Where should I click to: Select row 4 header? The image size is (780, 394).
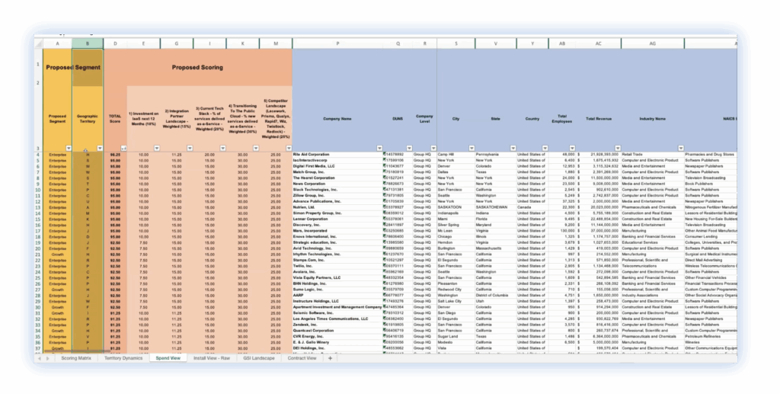pyautogui.click(x=38, y=154)
